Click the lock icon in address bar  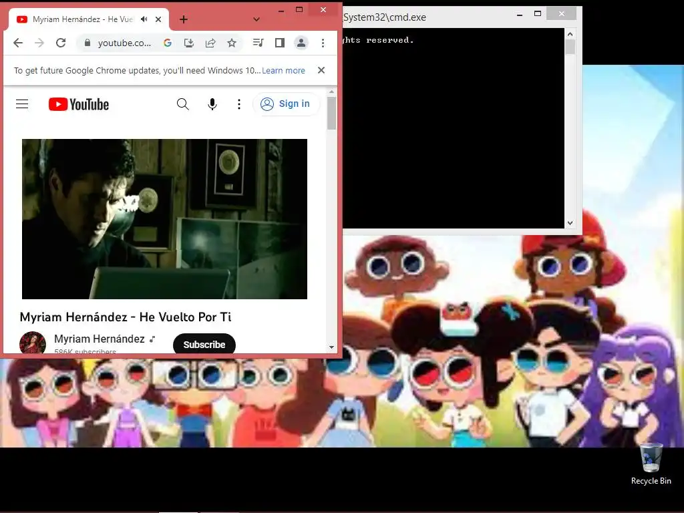click(88, 43)
